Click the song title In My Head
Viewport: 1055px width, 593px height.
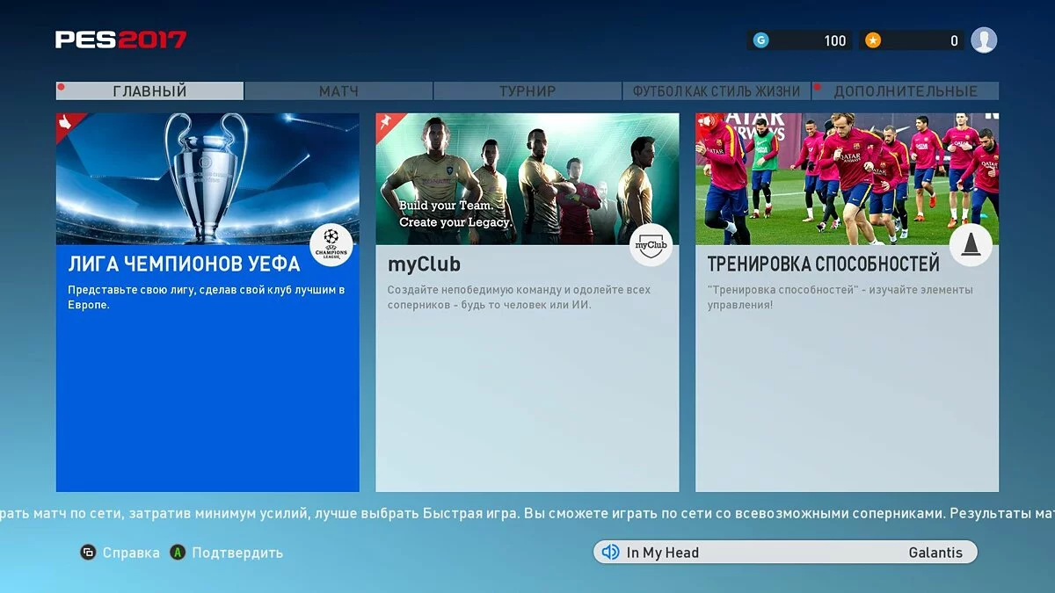(663, 553)
